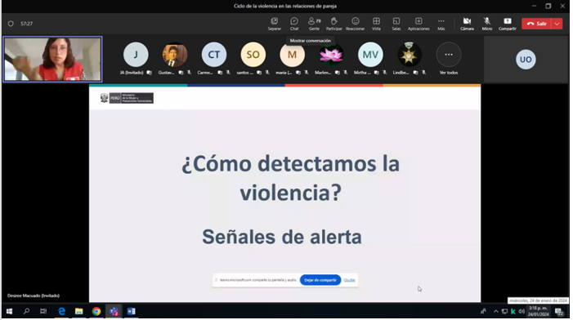
Task: Select participant avatar M (maria)
Action: (x=293, y=55)
